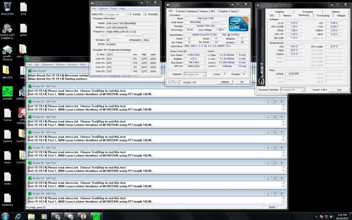
Task: Open the Graphics tab in E-LEET
Action: pos(279,12)
